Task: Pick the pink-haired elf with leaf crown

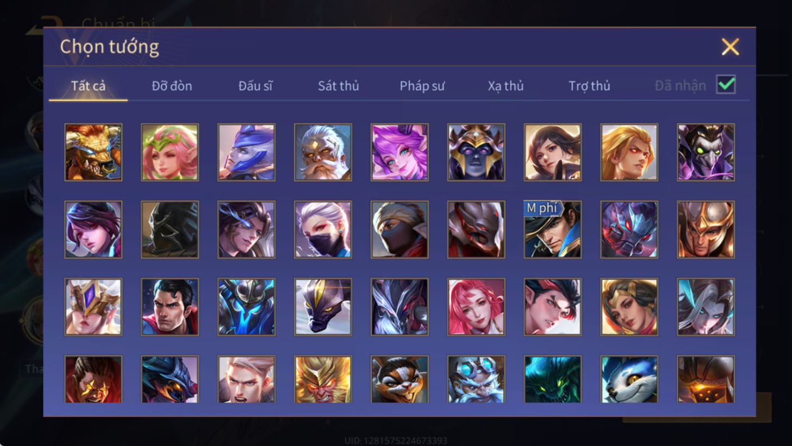Action: tap(170, 152)
